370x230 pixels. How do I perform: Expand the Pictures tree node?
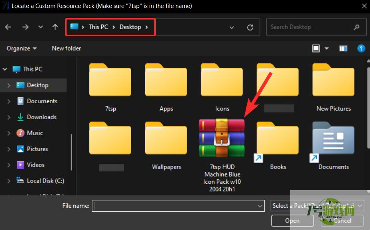tap(9, 149)
